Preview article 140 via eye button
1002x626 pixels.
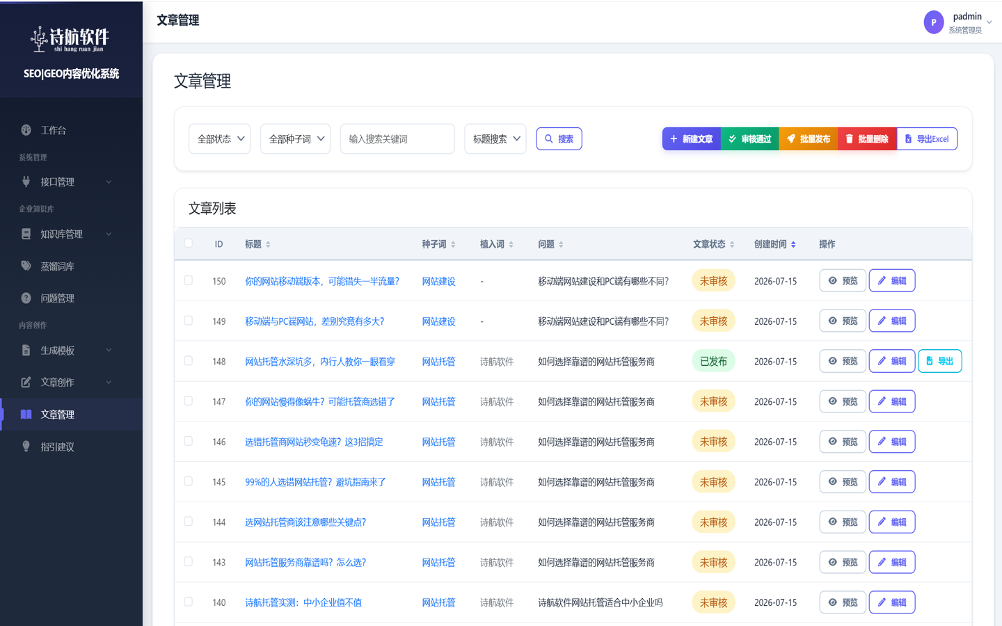(x=843, y=602)
